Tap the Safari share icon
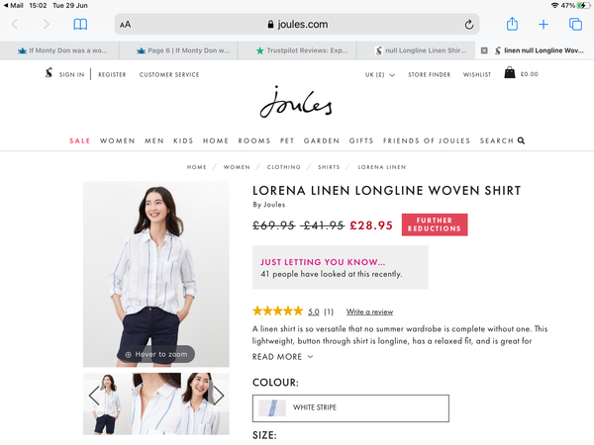The image size is (594, 445). click(x=512, y=24)
